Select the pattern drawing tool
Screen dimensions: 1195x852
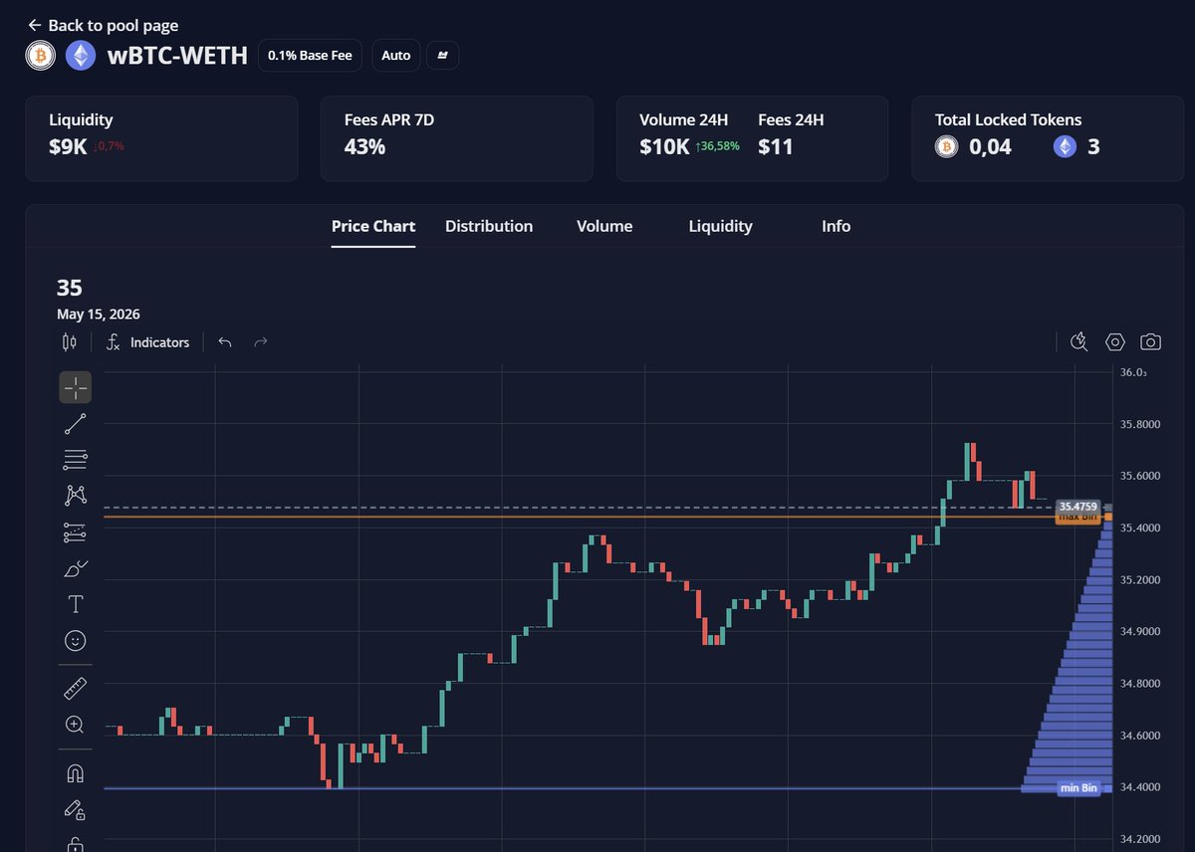click(76, 495)
